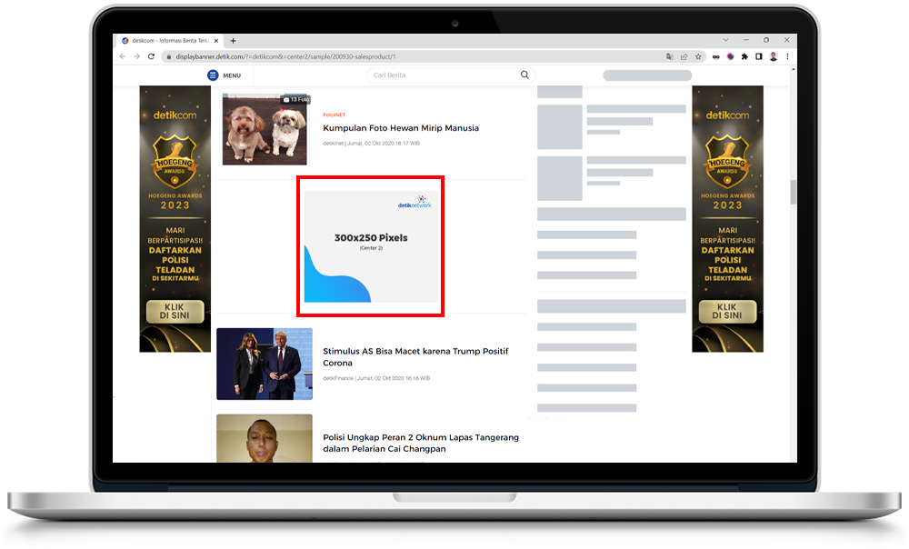Image resolution: width=909 pixels, height=549 pixels.
Task: Open the hamburger MENU icon
Action: pyautogui.click(x=213, y=75)
